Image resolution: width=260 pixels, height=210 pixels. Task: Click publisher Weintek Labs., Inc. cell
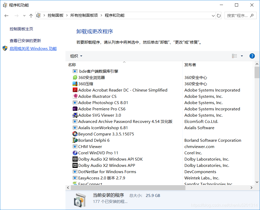point(202,178)
